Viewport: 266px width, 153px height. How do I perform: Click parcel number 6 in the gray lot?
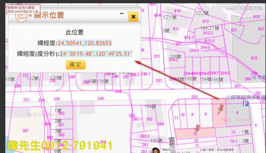237,113
